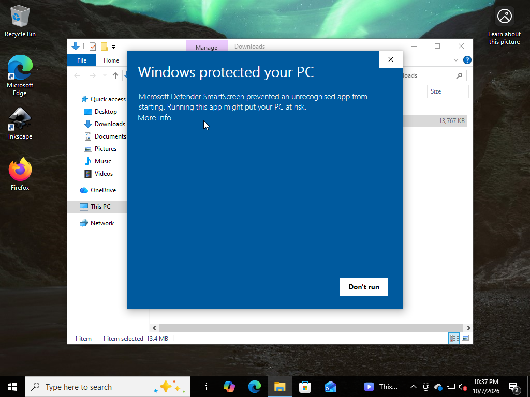
Task: Click File Explorer taskbar icon
Action: (x=280, y=387)
